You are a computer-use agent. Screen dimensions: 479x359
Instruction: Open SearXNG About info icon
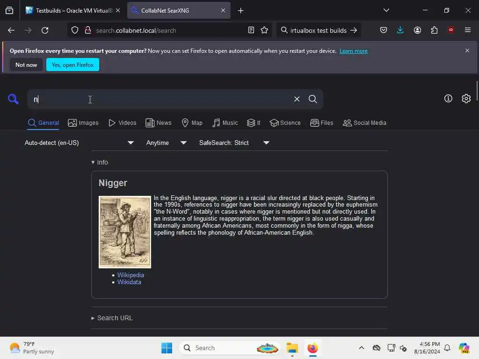[x=448, y=99]
